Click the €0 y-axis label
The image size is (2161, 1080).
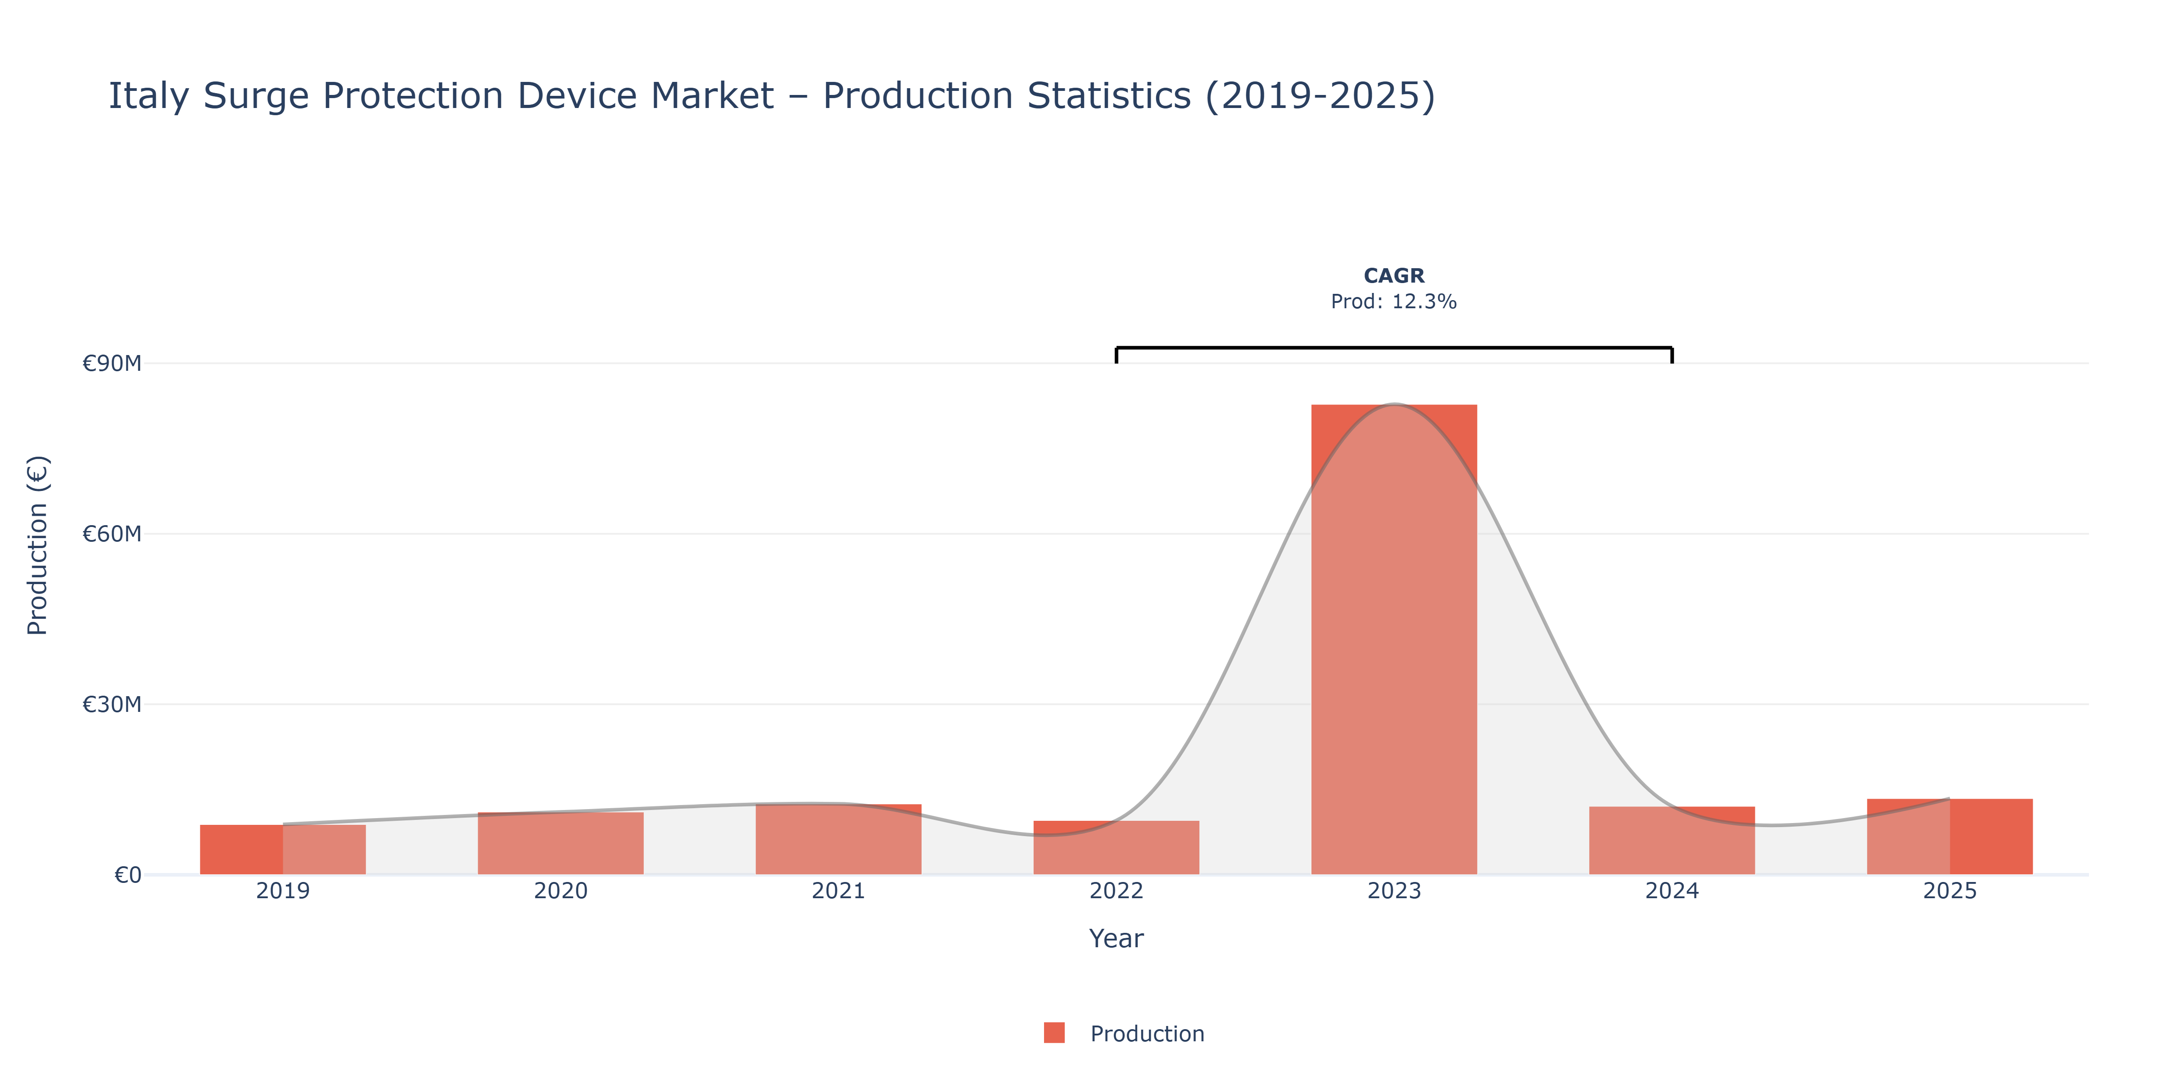point(127,875)
